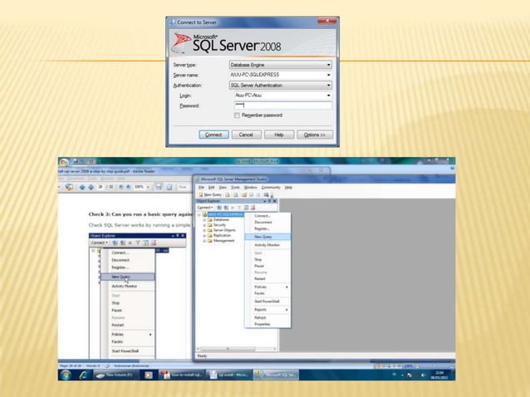
Task: Open the Edit menu in Management Studio
Action: click(212, 187)
